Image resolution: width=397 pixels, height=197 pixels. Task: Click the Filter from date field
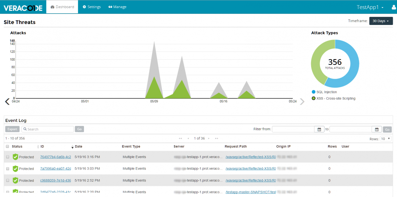(294, 129)
